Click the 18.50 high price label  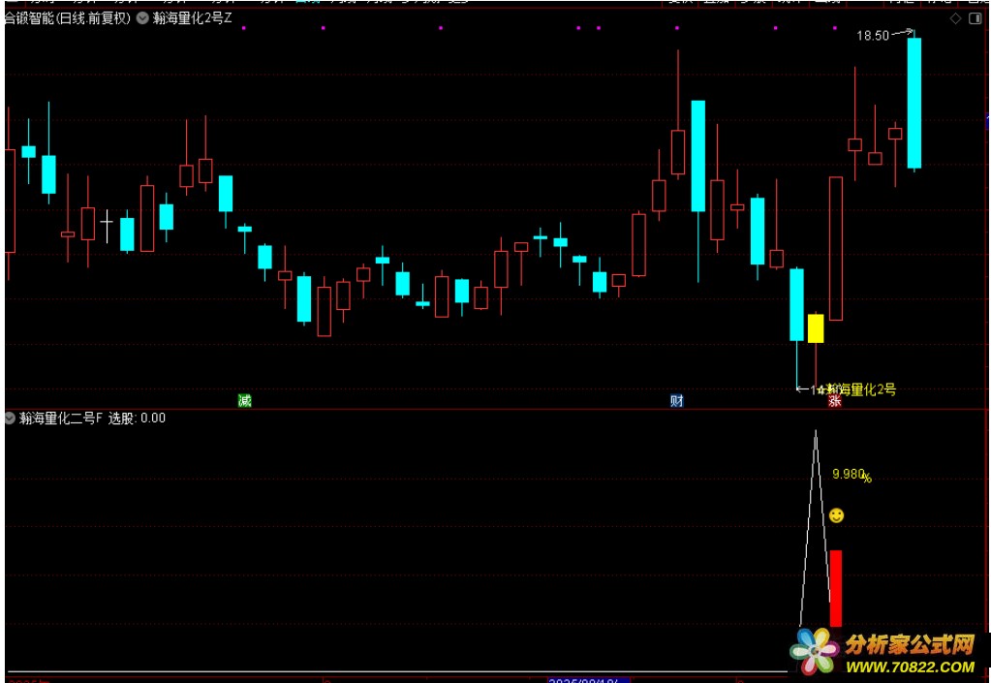(873, 36)
